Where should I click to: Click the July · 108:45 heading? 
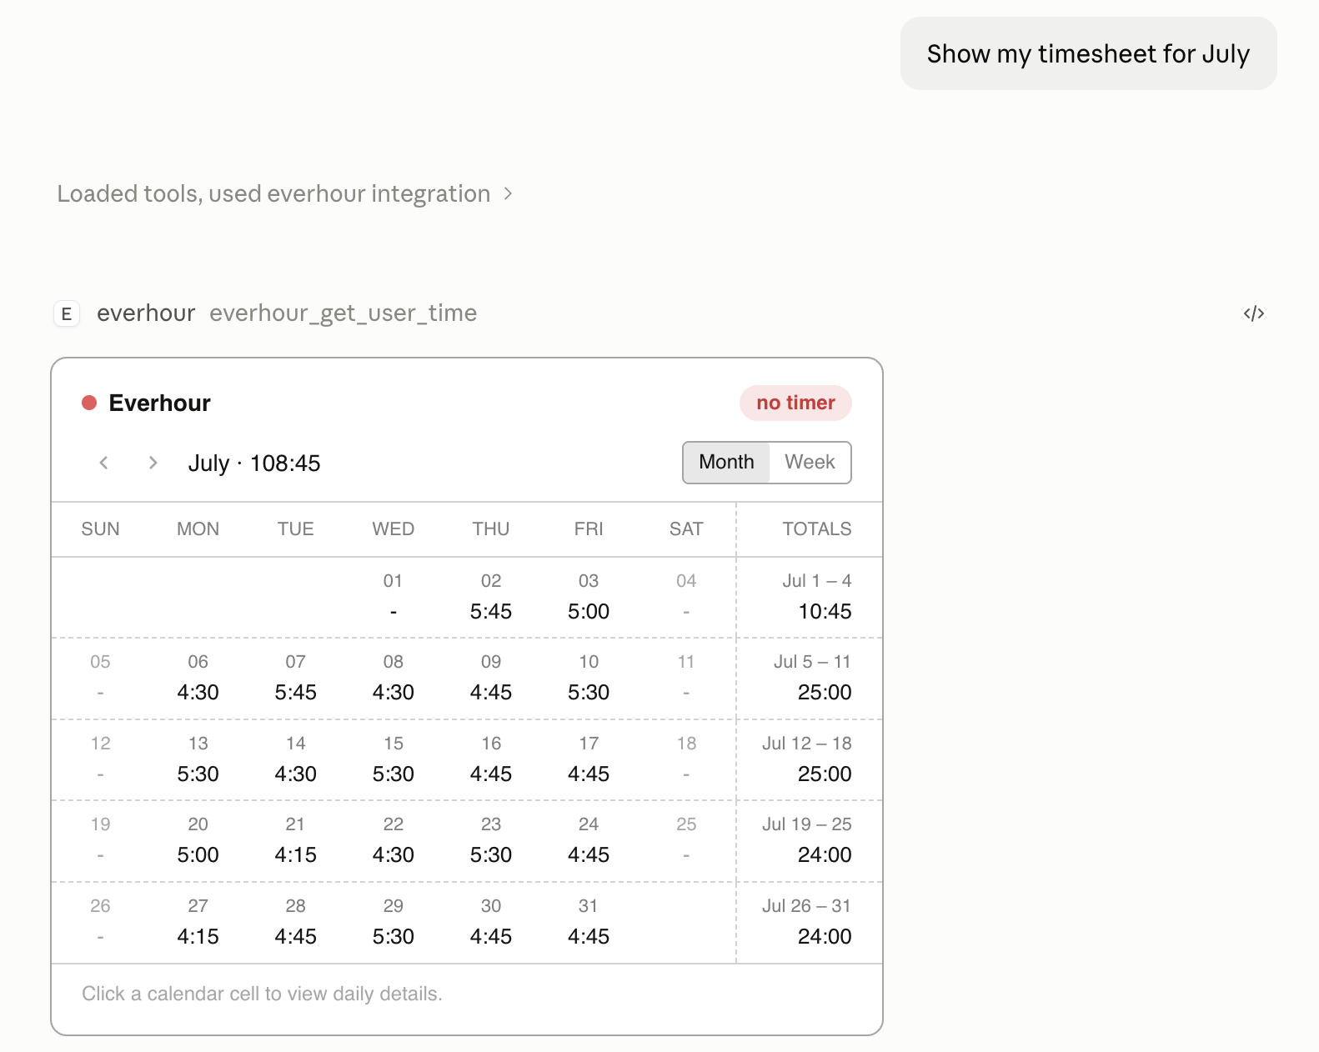coord(254,463)
